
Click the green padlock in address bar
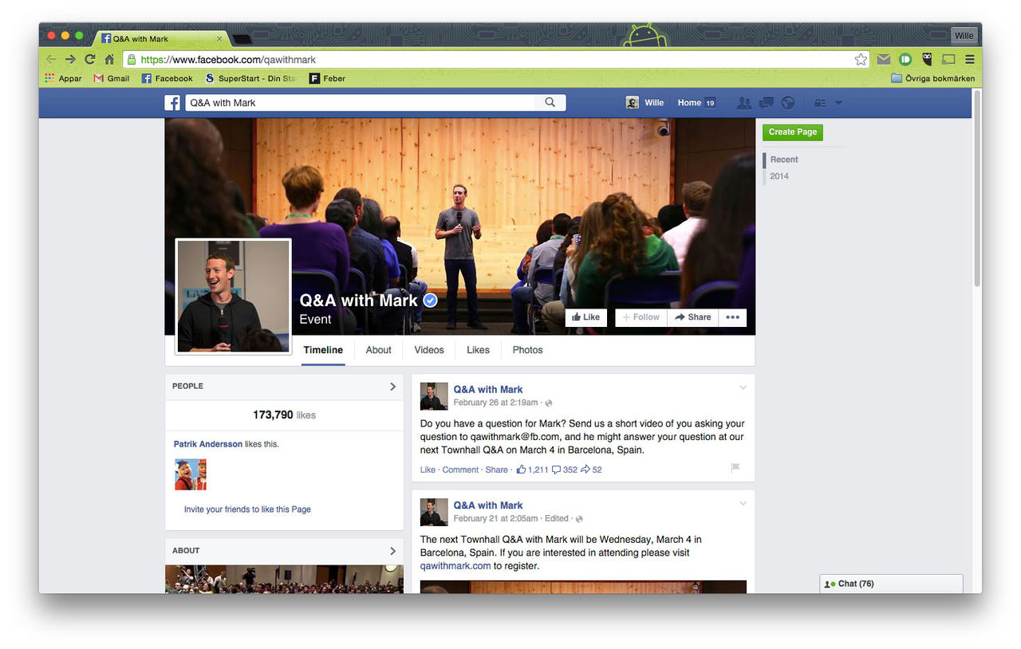tap(131, 59)
